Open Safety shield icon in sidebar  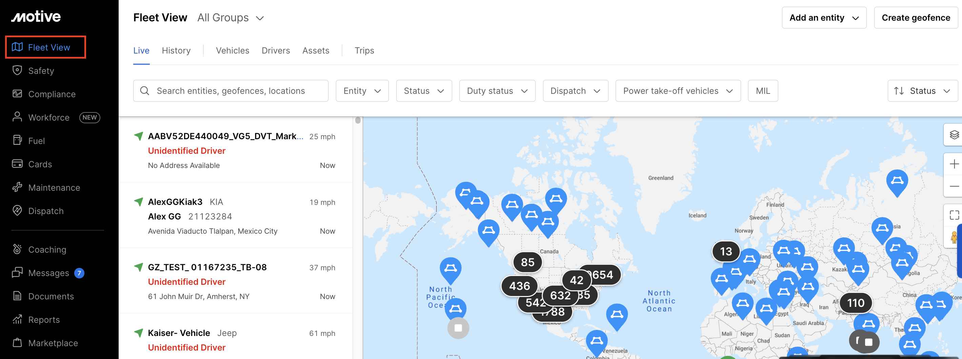tap(17, 70)
